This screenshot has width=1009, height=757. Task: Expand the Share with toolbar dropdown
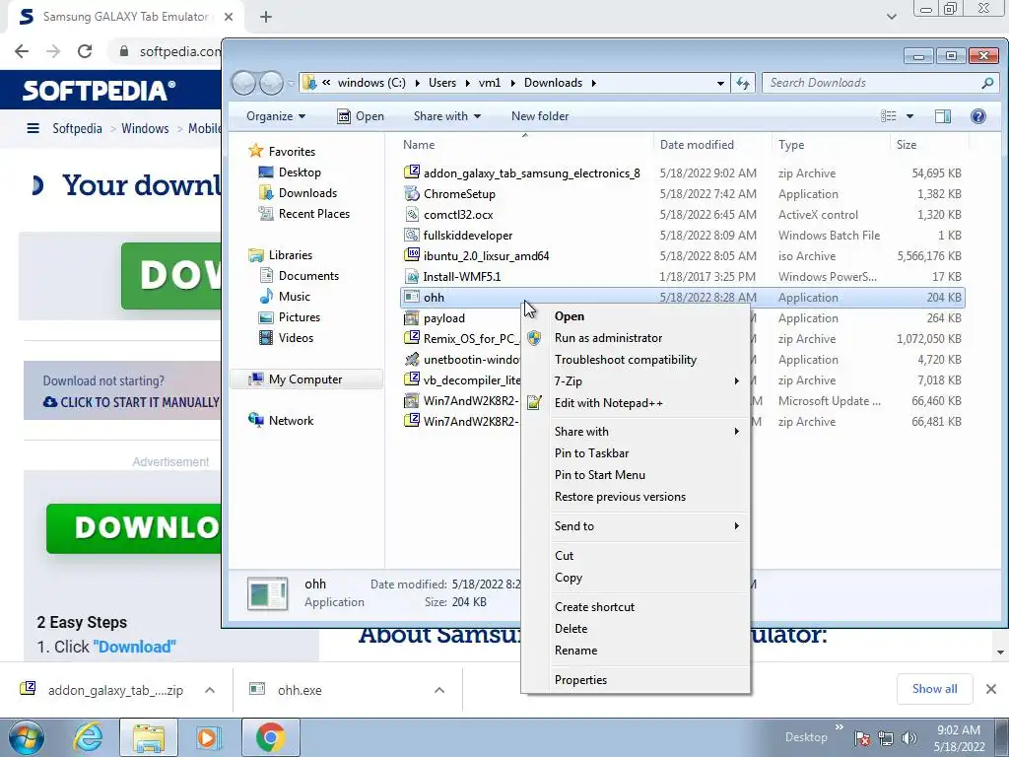pyautogui.click(x=447, y=116)
